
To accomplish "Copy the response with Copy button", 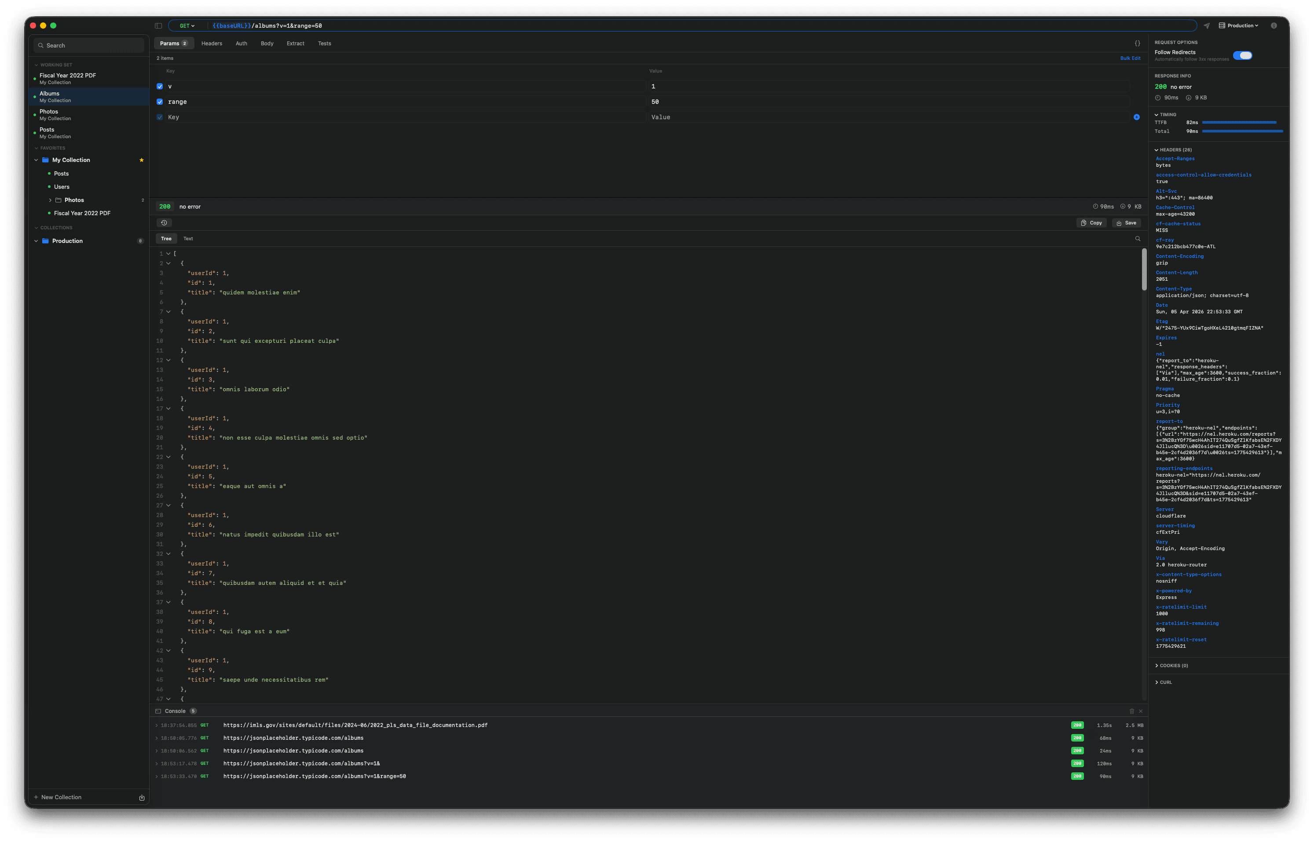I will [1092, 223].
